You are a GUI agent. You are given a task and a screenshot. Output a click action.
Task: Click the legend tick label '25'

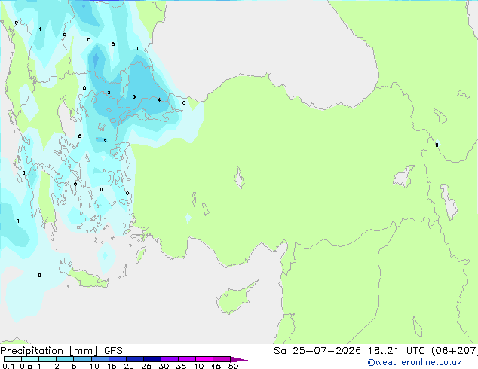(x=146, y=366)
